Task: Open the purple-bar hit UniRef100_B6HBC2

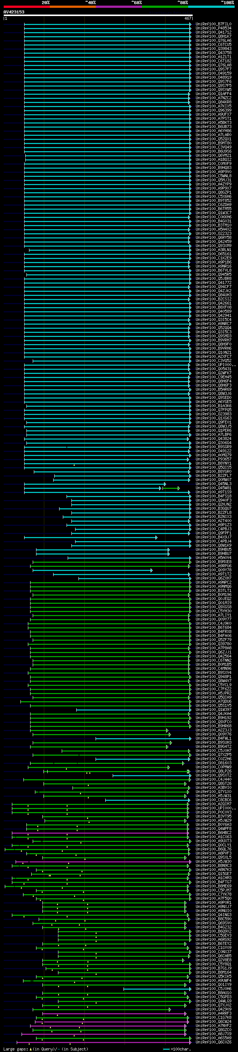Action: [x=213, y=833]
